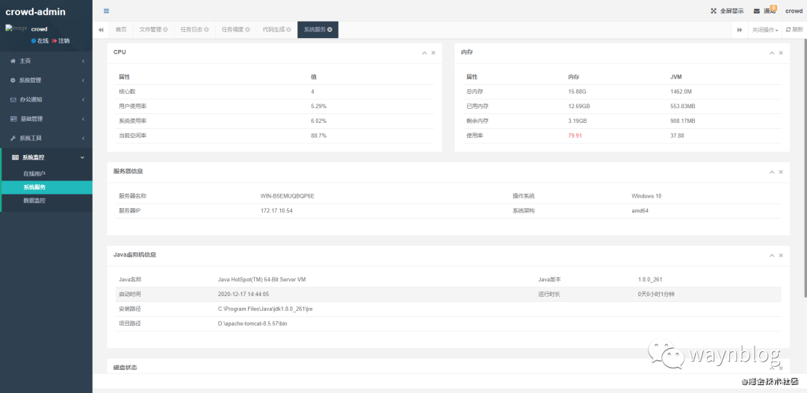Screen dimensions: 807x393
Task: Expand the 基础管理 sidebar menu
Action: 46,119
